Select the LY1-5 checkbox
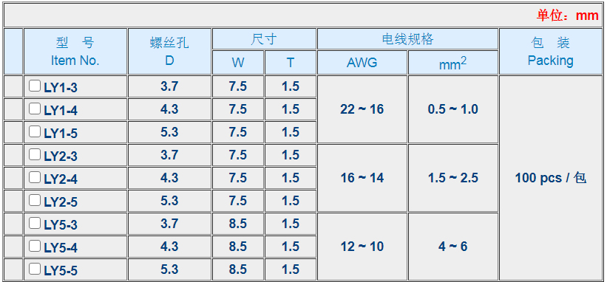 [35, 131]
